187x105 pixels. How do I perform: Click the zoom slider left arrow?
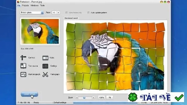77,98
